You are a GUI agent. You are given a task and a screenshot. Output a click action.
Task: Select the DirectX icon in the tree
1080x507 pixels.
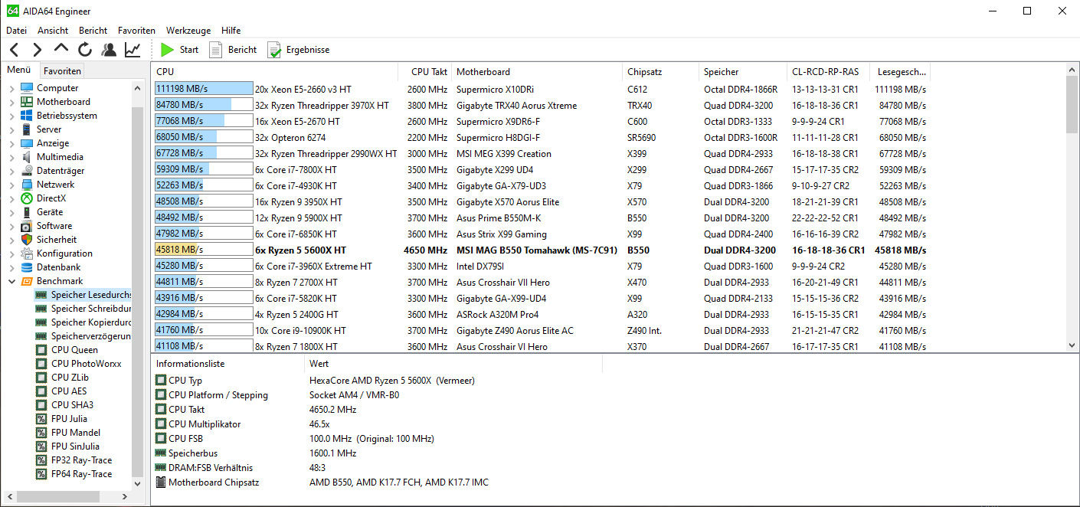27,198
